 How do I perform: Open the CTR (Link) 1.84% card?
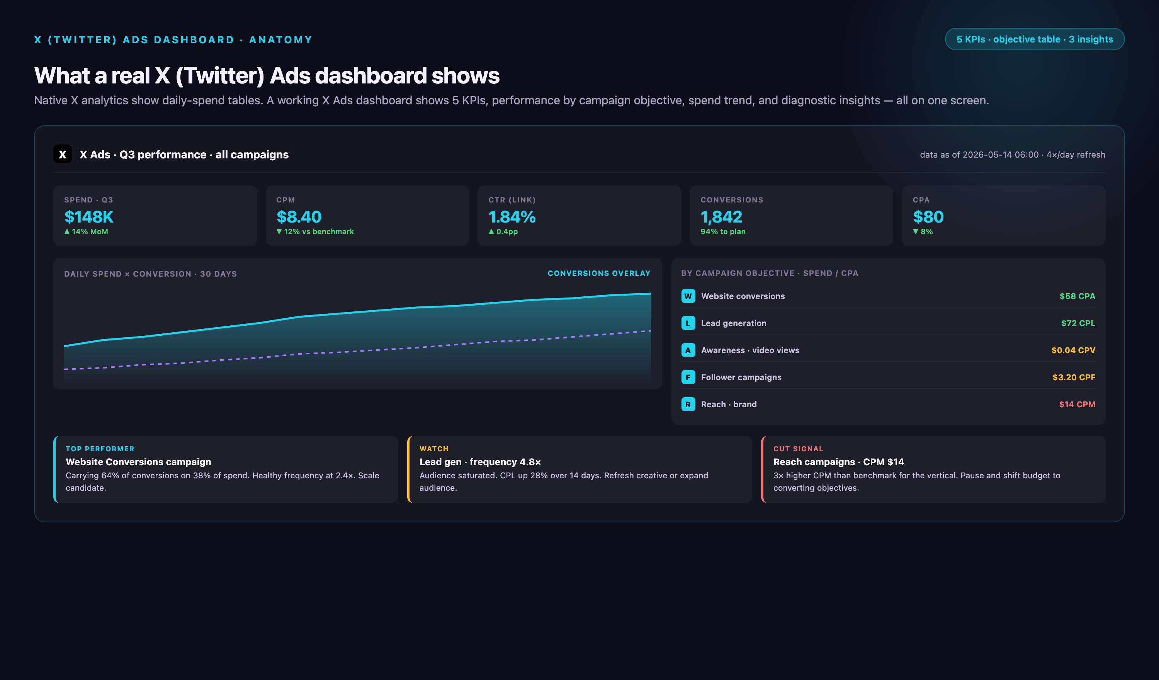point(579,215)
